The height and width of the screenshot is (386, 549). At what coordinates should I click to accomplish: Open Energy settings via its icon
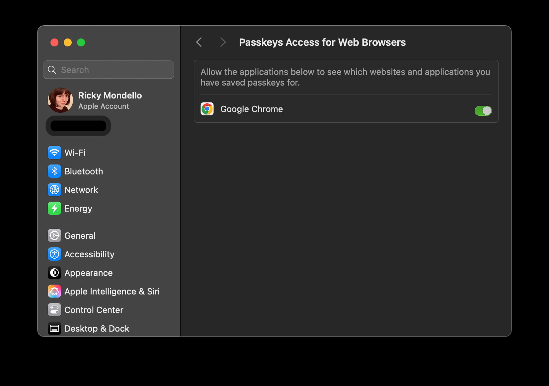coord(54,208)
